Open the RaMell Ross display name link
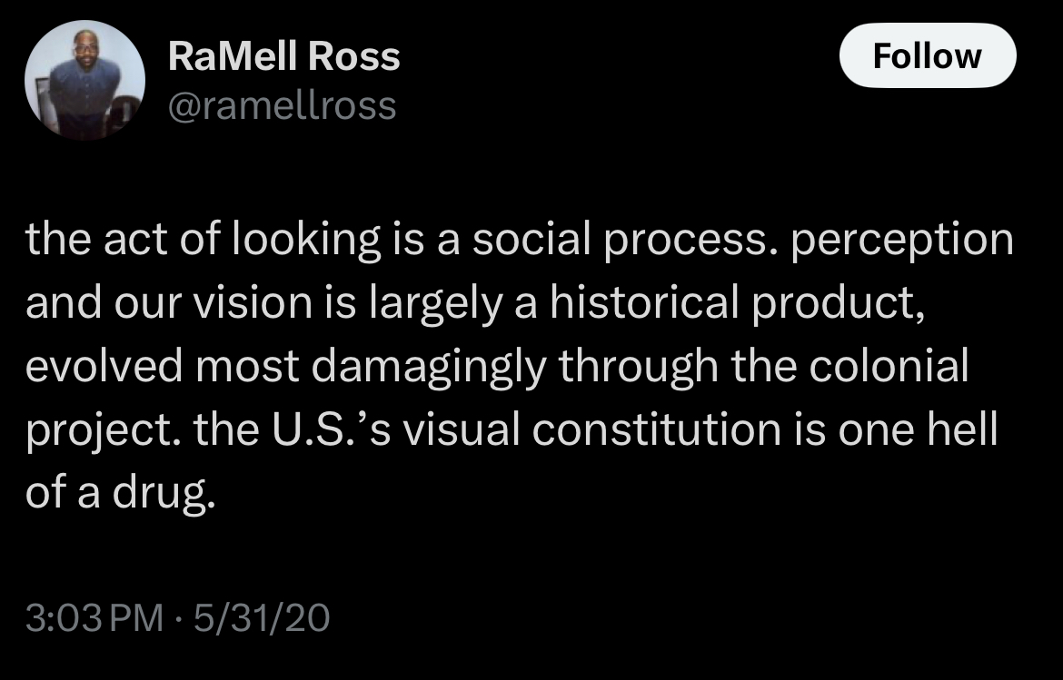 [283, 57]
